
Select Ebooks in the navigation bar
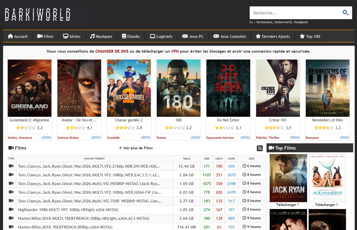[131, 36]
